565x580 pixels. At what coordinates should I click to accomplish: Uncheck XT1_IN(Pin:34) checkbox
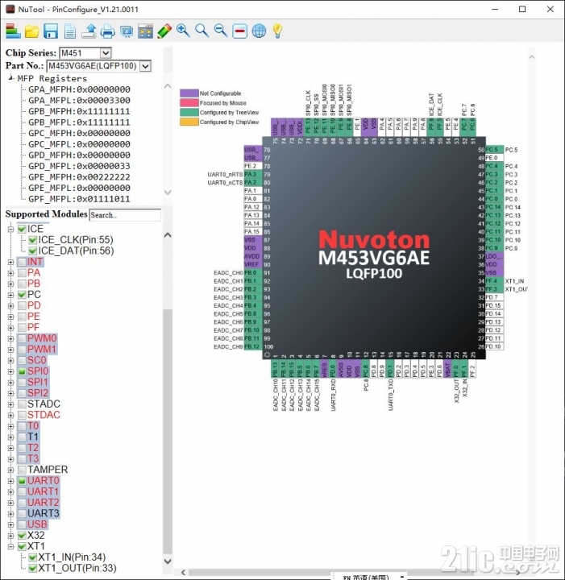pyautogui.click(x=33, y=557)
